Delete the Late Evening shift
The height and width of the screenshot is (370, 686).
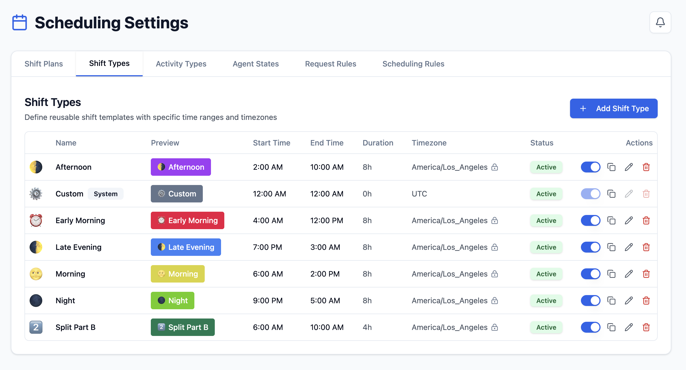646,247
